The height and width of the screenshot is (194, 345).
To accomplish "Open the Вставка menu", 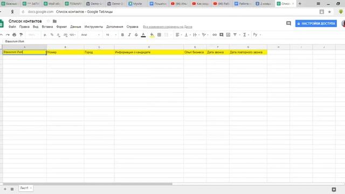I will [47, 26].
